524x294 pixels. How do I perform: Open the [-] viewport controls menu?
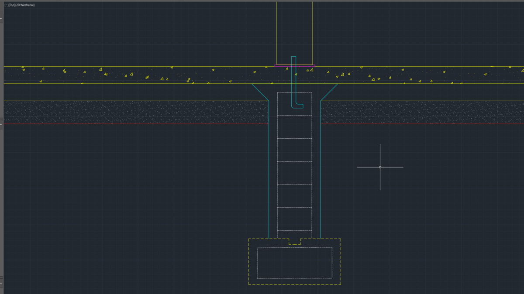(x=6, y=5)
